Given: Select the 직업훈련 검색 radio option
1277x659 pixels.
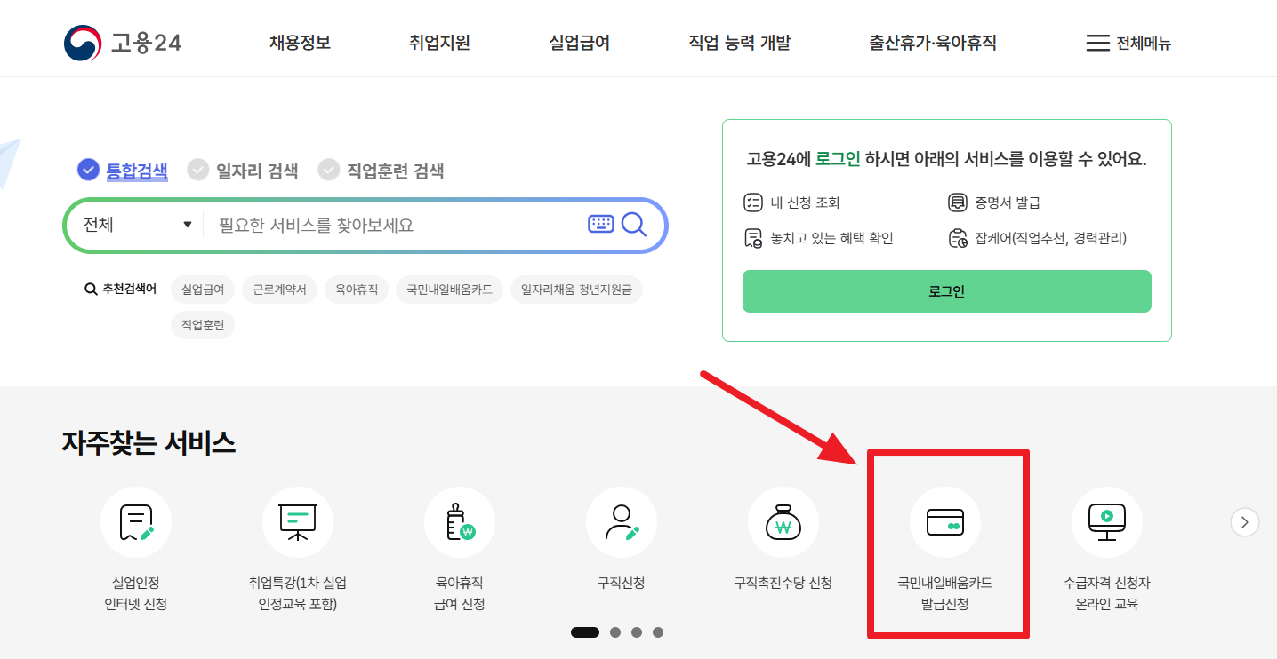Looking at the screenshot, I should click(381, 170).
